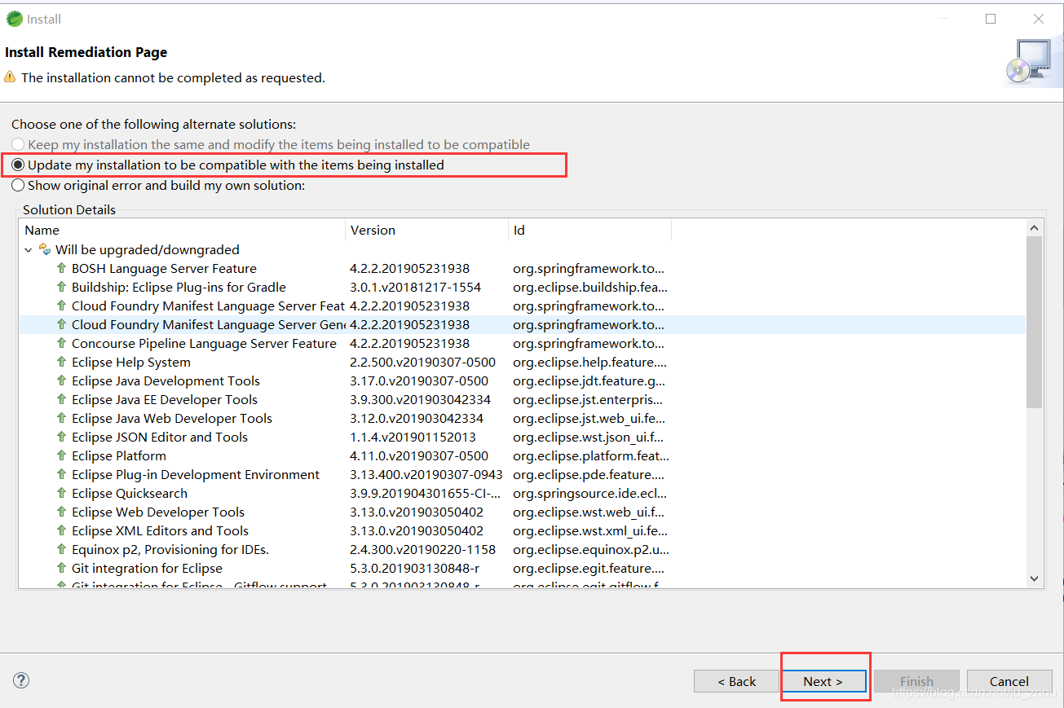This screenshot has height=708, width=1064.
Task: Select Cloud Foundry Manifest Language Server Gene row
Action: [522, 324]
